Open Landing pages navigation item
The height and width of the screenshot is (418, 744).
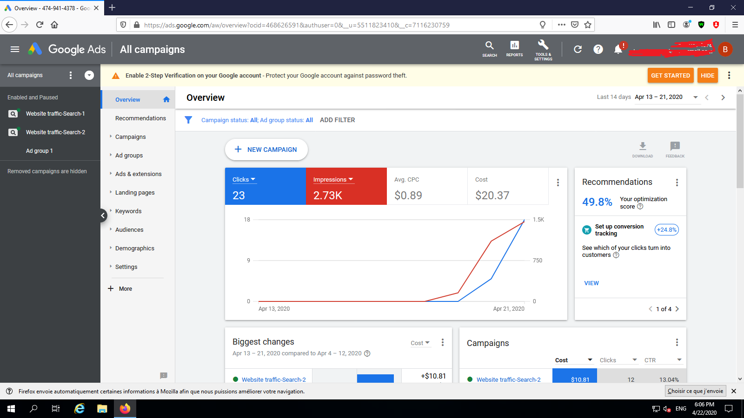pyautogui.click(x=135, y=192)
